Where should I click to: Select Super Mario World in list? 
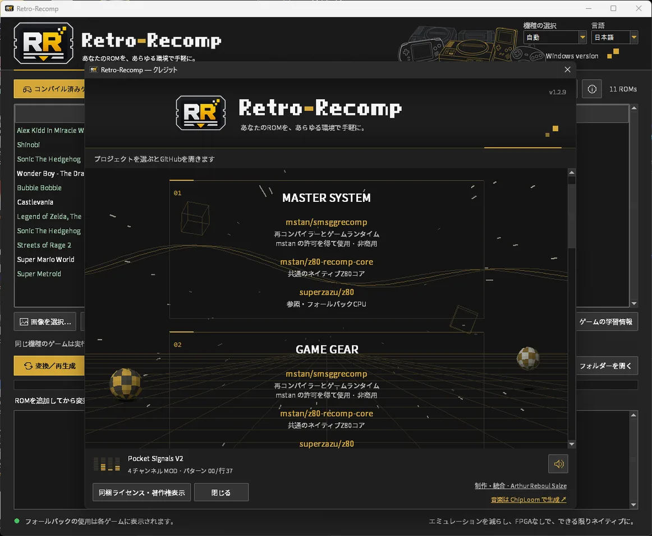tap(50, 259)
